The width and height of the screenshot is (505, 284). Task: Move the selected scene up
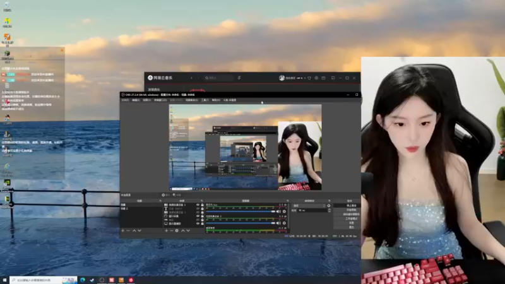click(134, 230)
